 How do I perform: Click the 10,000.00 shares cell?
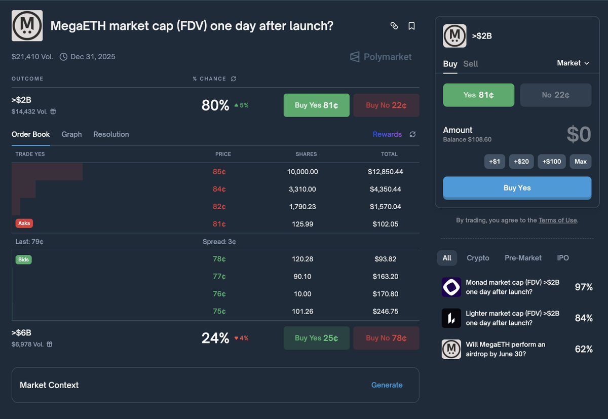coord(302,172)
